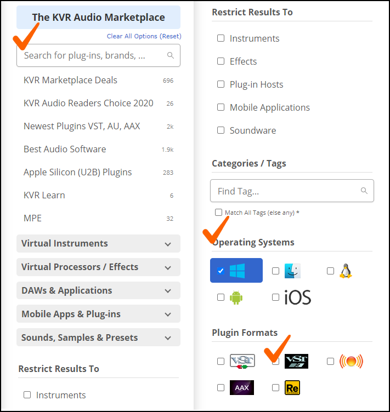
Task: Expand Sounds, Samples & Presets section
Action: coord(98,337)
